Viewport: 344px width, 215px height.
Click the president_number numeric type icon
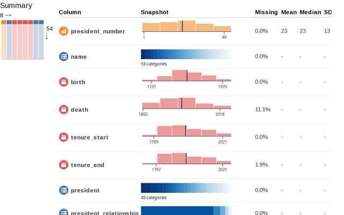point(63,31)
